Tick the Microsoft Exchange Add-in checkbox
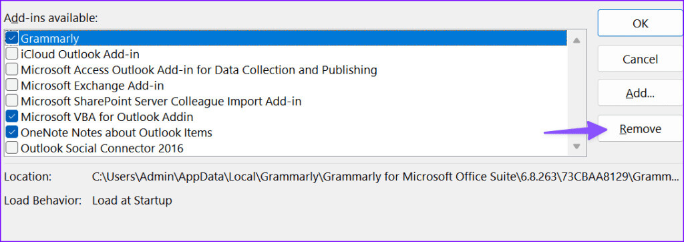The width and height of the screenshot is (684, 242). coord(12,86)
